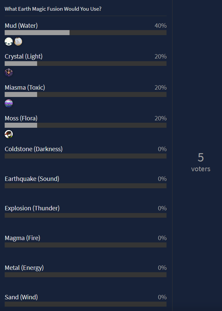Image resolution: width=222 pixels, height=311 pixels.
Task: Click the 5 voters count
Action: click(x=201, y=162)
